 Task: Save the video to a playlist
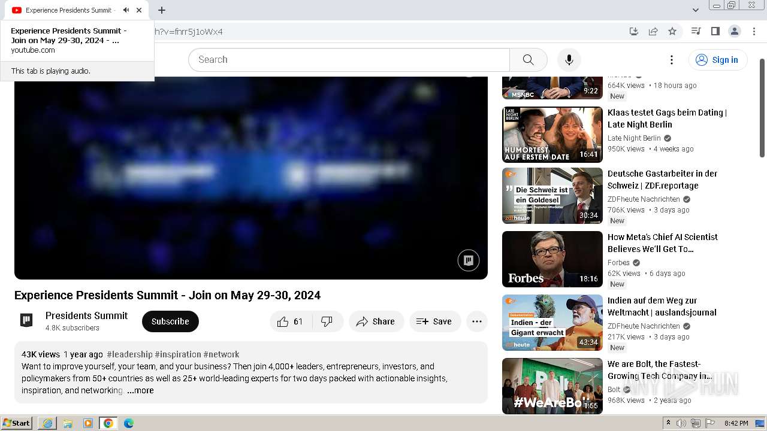pyautogui.click(x=434, y=321)
